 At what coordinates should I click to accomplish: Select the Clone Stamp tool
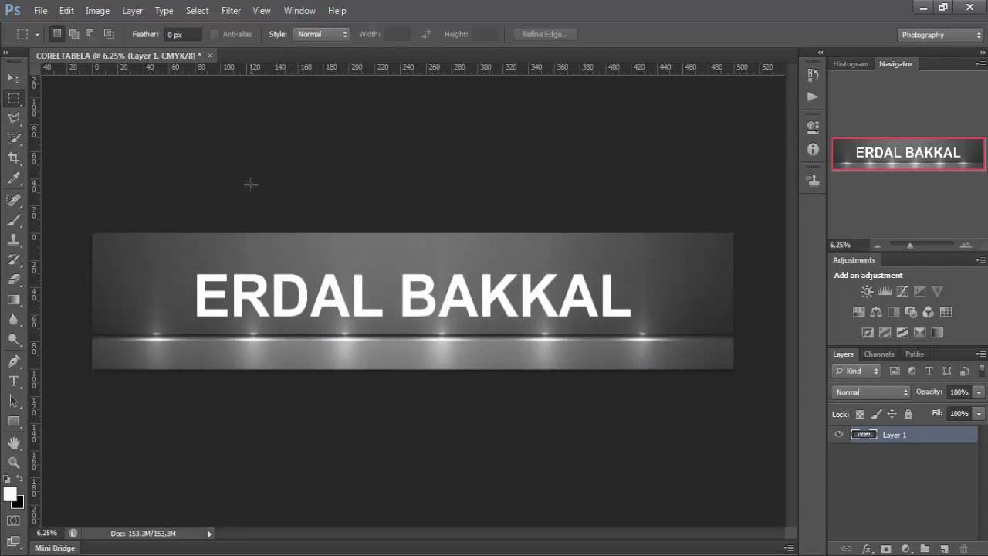(14, 240)
